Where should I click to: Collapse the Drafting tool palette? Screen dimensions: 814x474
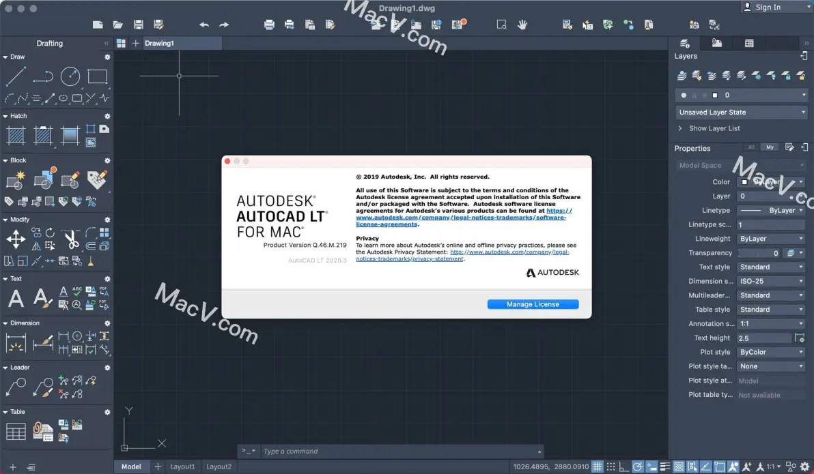(107, 43)
